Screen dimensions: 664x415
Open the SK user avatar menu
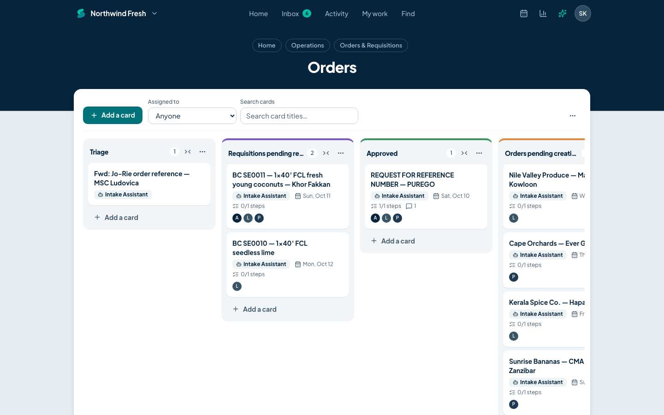[583, 13]
